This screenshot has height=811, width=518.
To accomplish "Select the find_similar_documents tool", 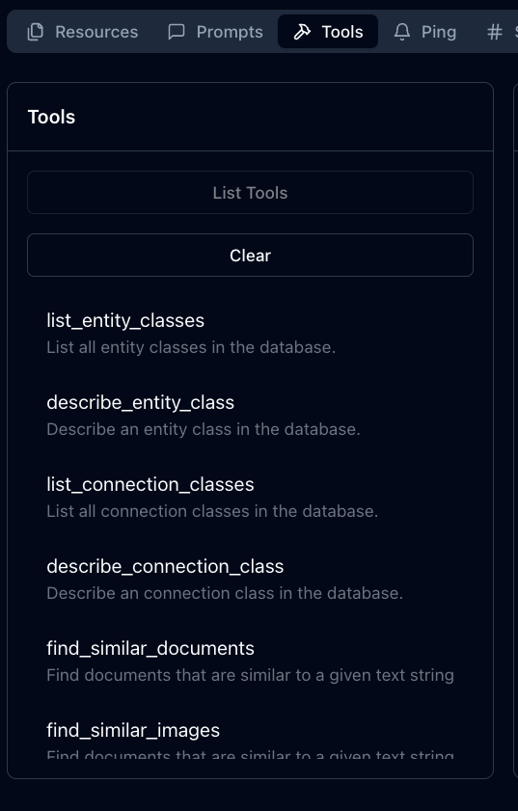I will pyautogui.click(x=250, y=661).
